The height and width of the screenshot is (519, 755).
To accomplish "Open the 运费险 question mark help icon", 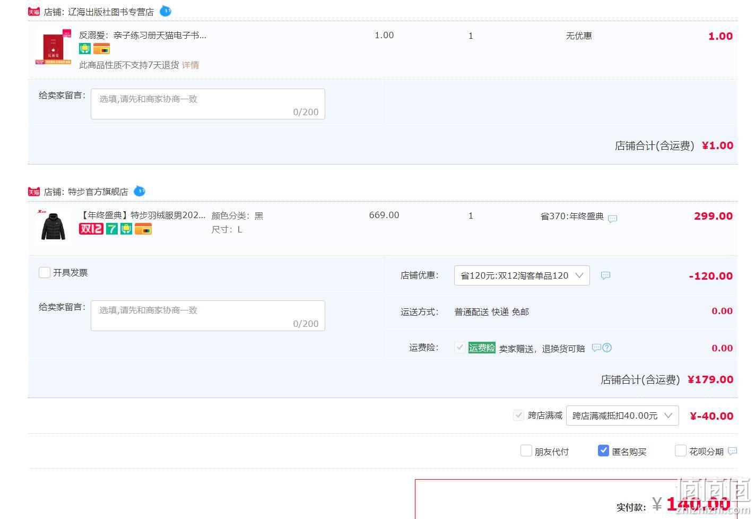I will pyautogui.click(x=608, y=348).
